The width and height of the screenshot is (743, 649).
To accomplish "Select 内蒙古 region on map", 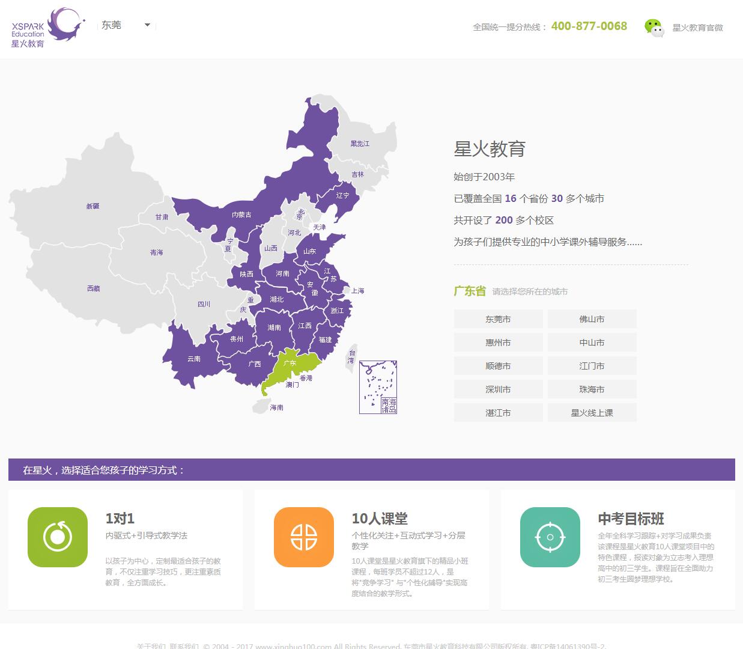I will (241, 215).
